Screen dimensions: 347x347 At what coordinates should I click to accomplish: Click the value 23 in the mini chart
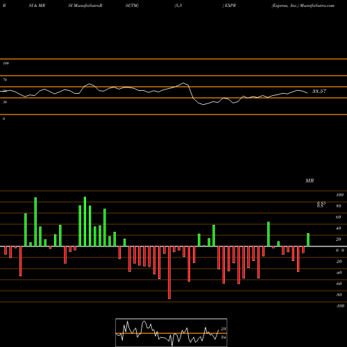coord(223,329)
